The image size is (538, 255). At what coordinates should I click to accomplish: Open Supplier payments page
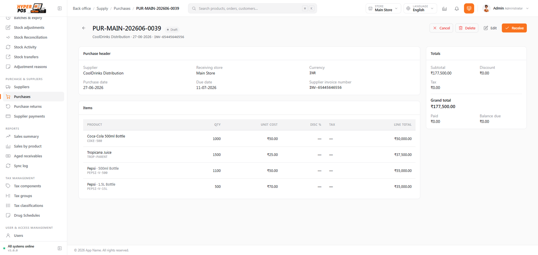tap(34, 116)
